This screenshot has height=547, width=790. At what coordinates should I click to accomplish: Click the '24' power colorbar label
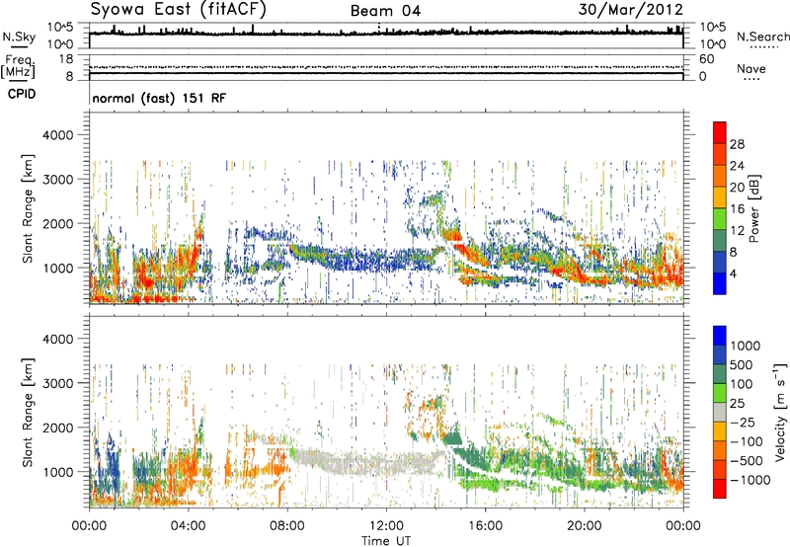[737, 166]
